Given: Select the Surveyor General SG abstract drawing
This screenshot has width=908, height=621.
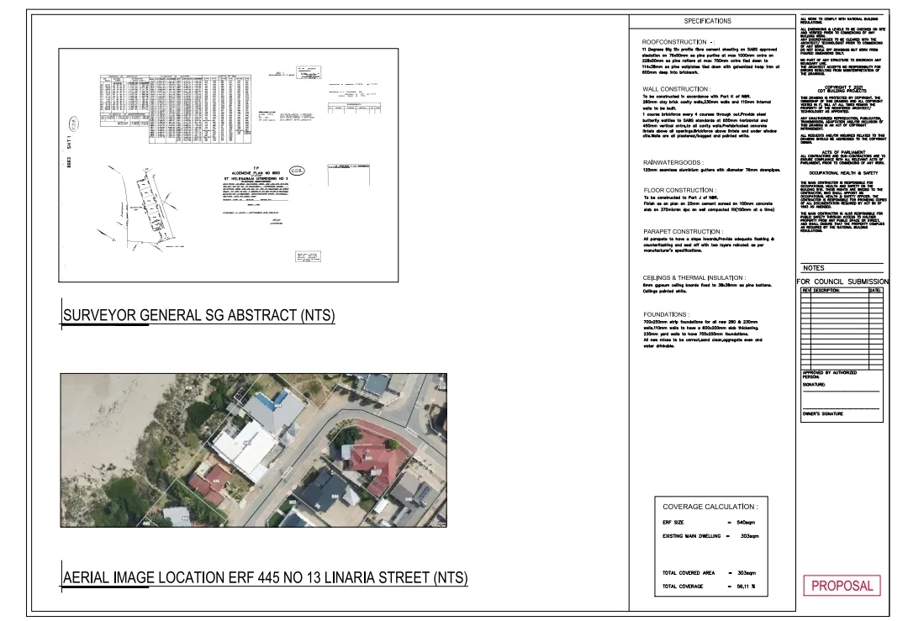Looking at the screenshot, I should tap(228, 165).
